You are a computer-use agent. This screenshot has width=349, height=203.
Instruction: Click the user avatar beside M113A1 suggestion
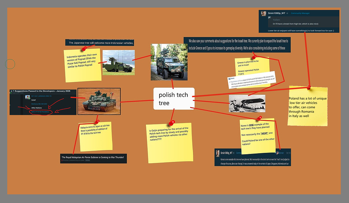click(27, 97)
